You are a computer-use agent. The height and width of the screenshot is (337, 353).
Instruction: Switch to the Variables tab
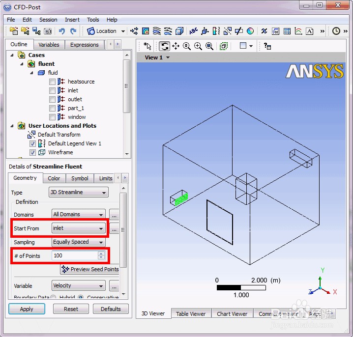pyautogui.click(x=49, y=45)
